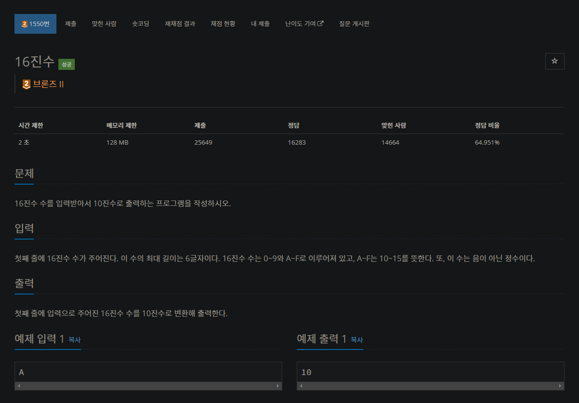Copy sample input with 복사 link
The width and height of the screenshot is (579, 403).
74,340
